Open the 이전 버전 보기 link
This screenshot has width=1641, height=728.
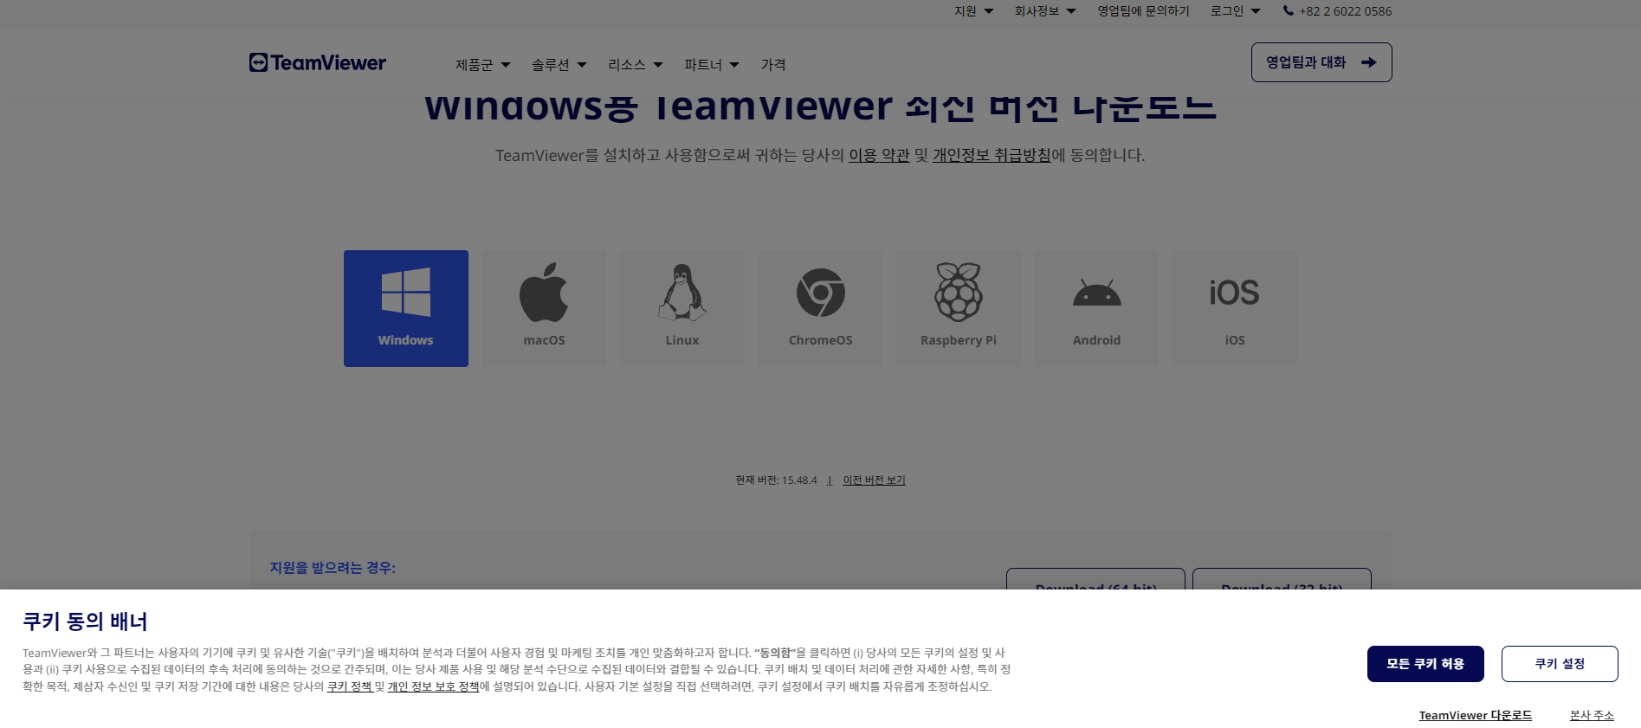[874, 480]
